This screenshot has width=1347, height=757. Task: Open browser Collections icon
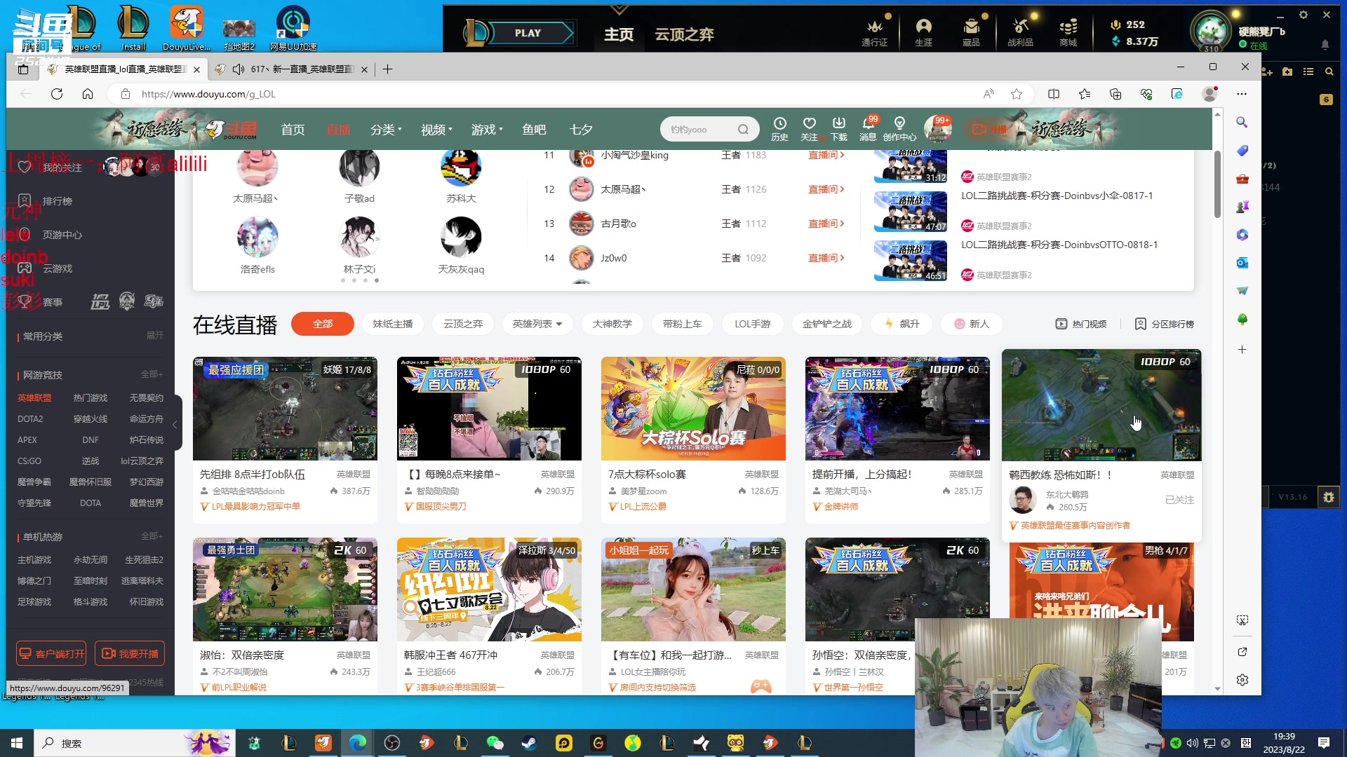point(1115,94)
